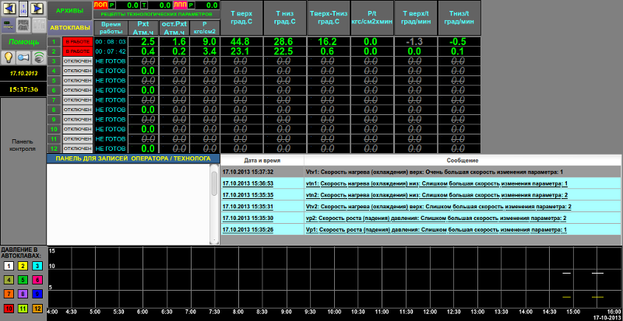Open Помощь help
Image resolution: width=623 pixels, height=321 pixels.
[24, 42]
